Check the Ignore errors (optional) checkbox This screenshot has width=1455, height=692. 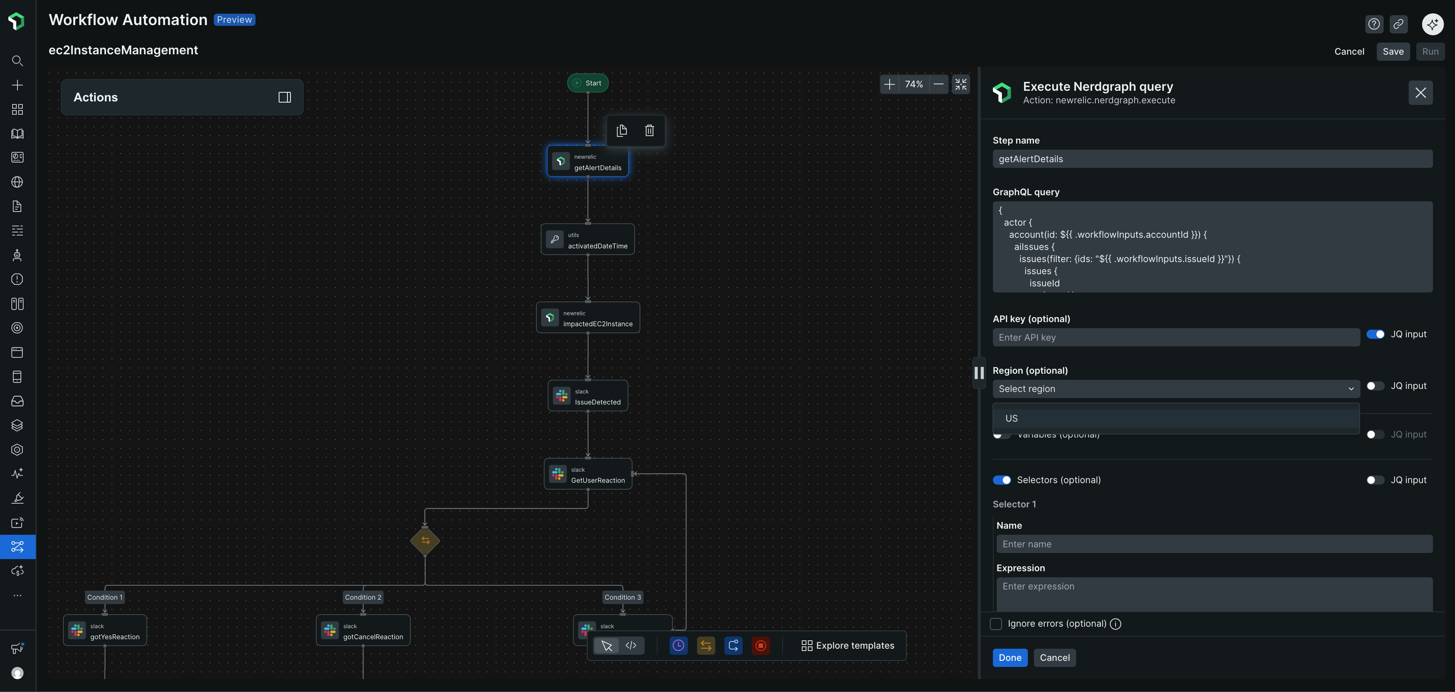[x=996, y=624]
